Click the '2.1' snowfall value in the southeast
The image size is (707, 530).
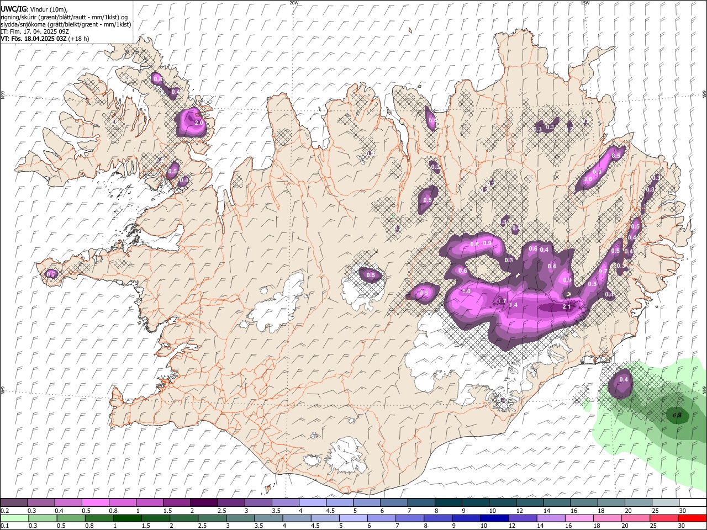click(x=566, y=306)
